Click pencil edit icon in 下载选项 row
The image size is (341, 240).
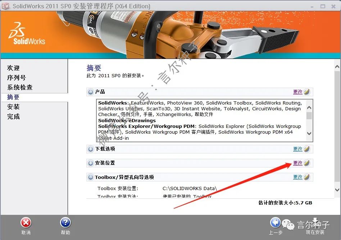click(306, 149)
